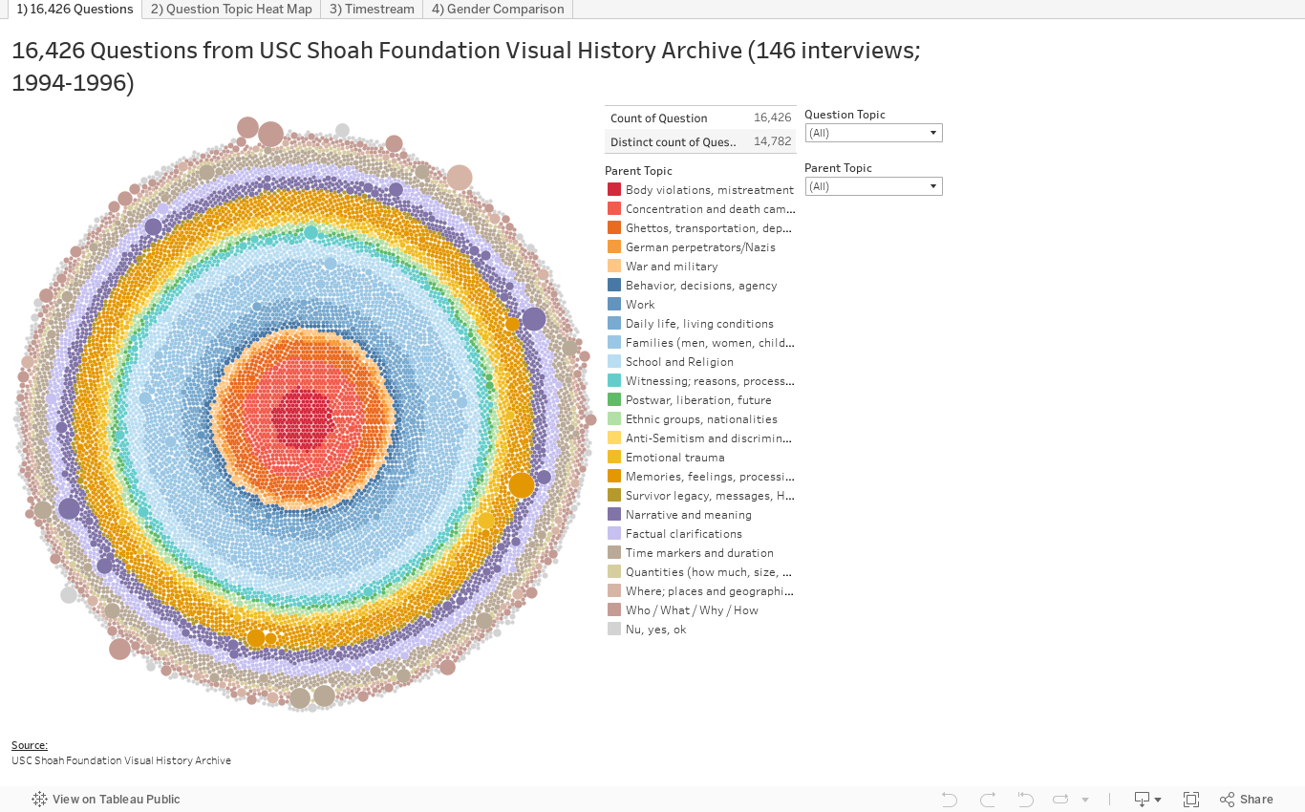Image resolution: width=1305 pixels, height=812 pixels.
Task: Open the Download icon menu
Action: pyautogui.click(x=1147, y=800)
